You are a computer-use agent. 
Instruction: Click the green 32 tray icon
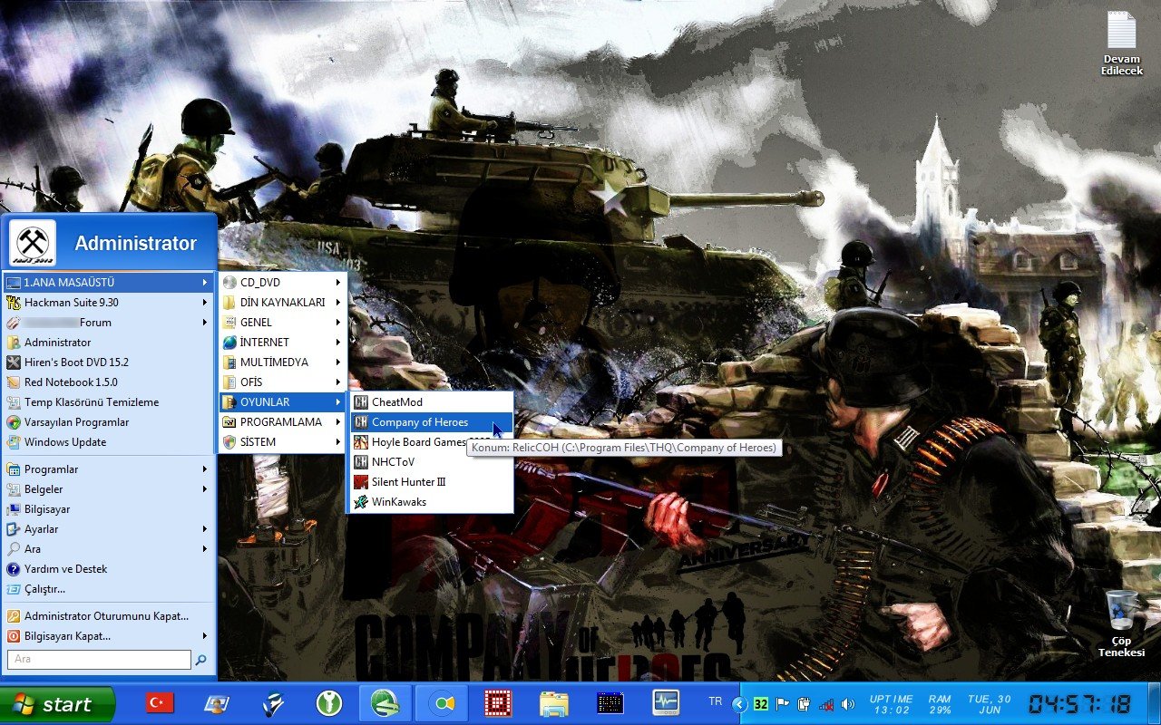[761, 704]
